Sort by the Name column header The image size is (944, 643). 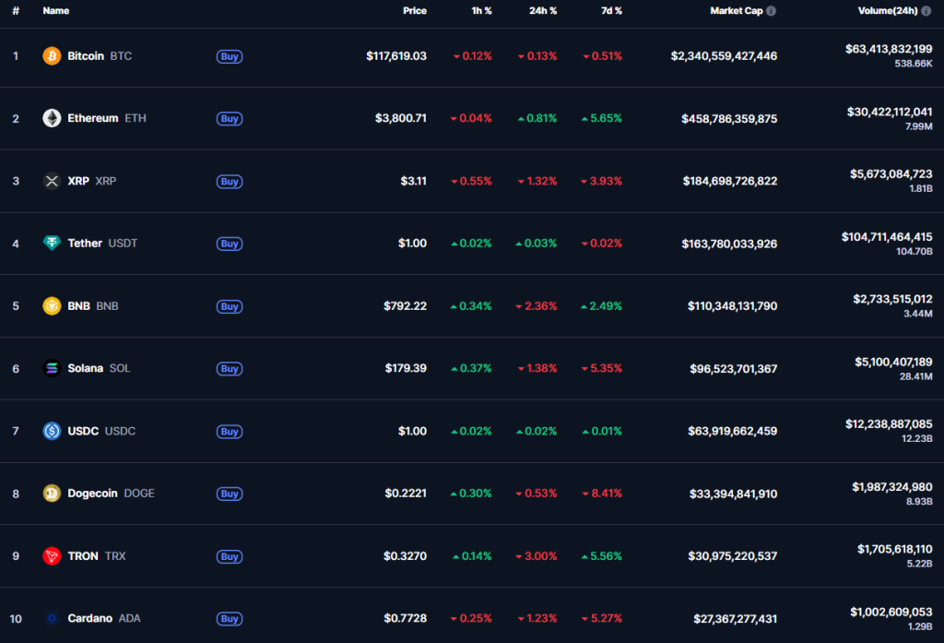[55, 11]
